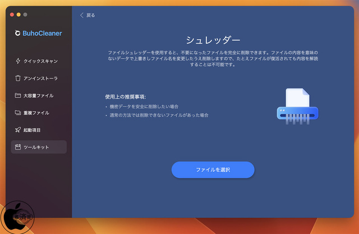
Task: Click the 機密データを安全に削除したい場合 bullet
Action: 144,106
